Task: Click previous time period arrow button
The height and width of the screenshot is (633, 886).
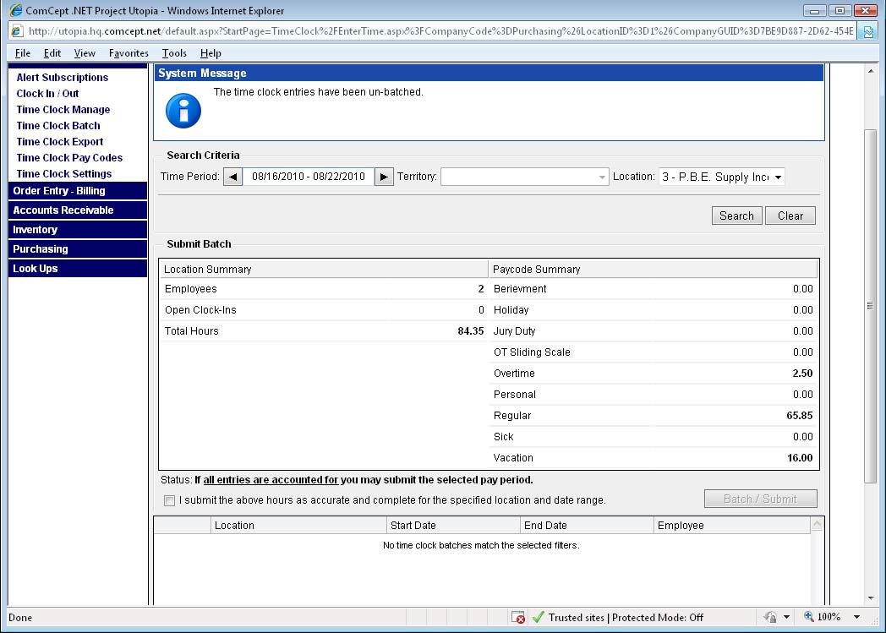Action: pos(232,177)
